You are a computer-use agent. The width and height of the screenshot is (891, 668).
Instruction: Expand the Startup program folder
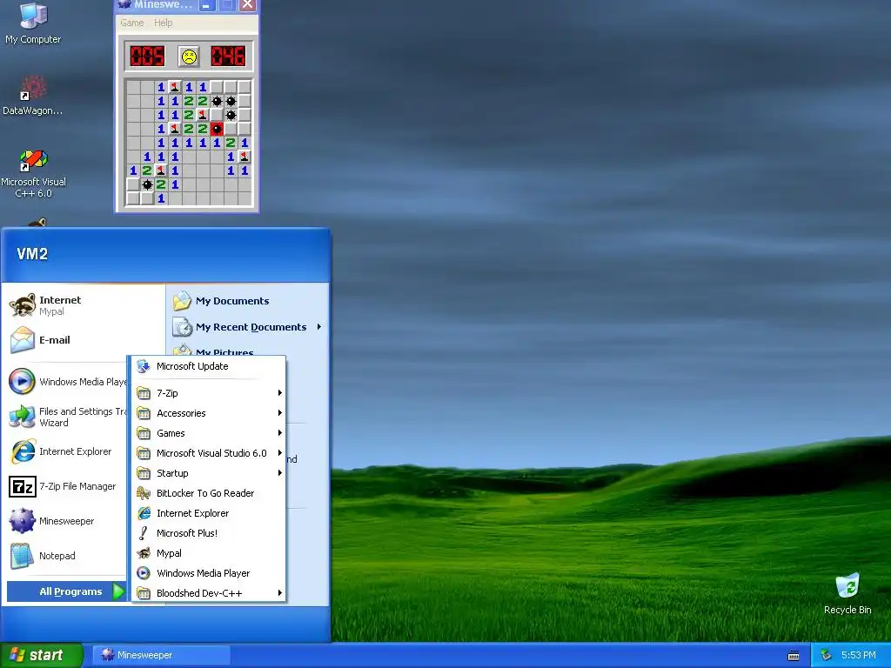pyautogui.click(x=209, y=473)
